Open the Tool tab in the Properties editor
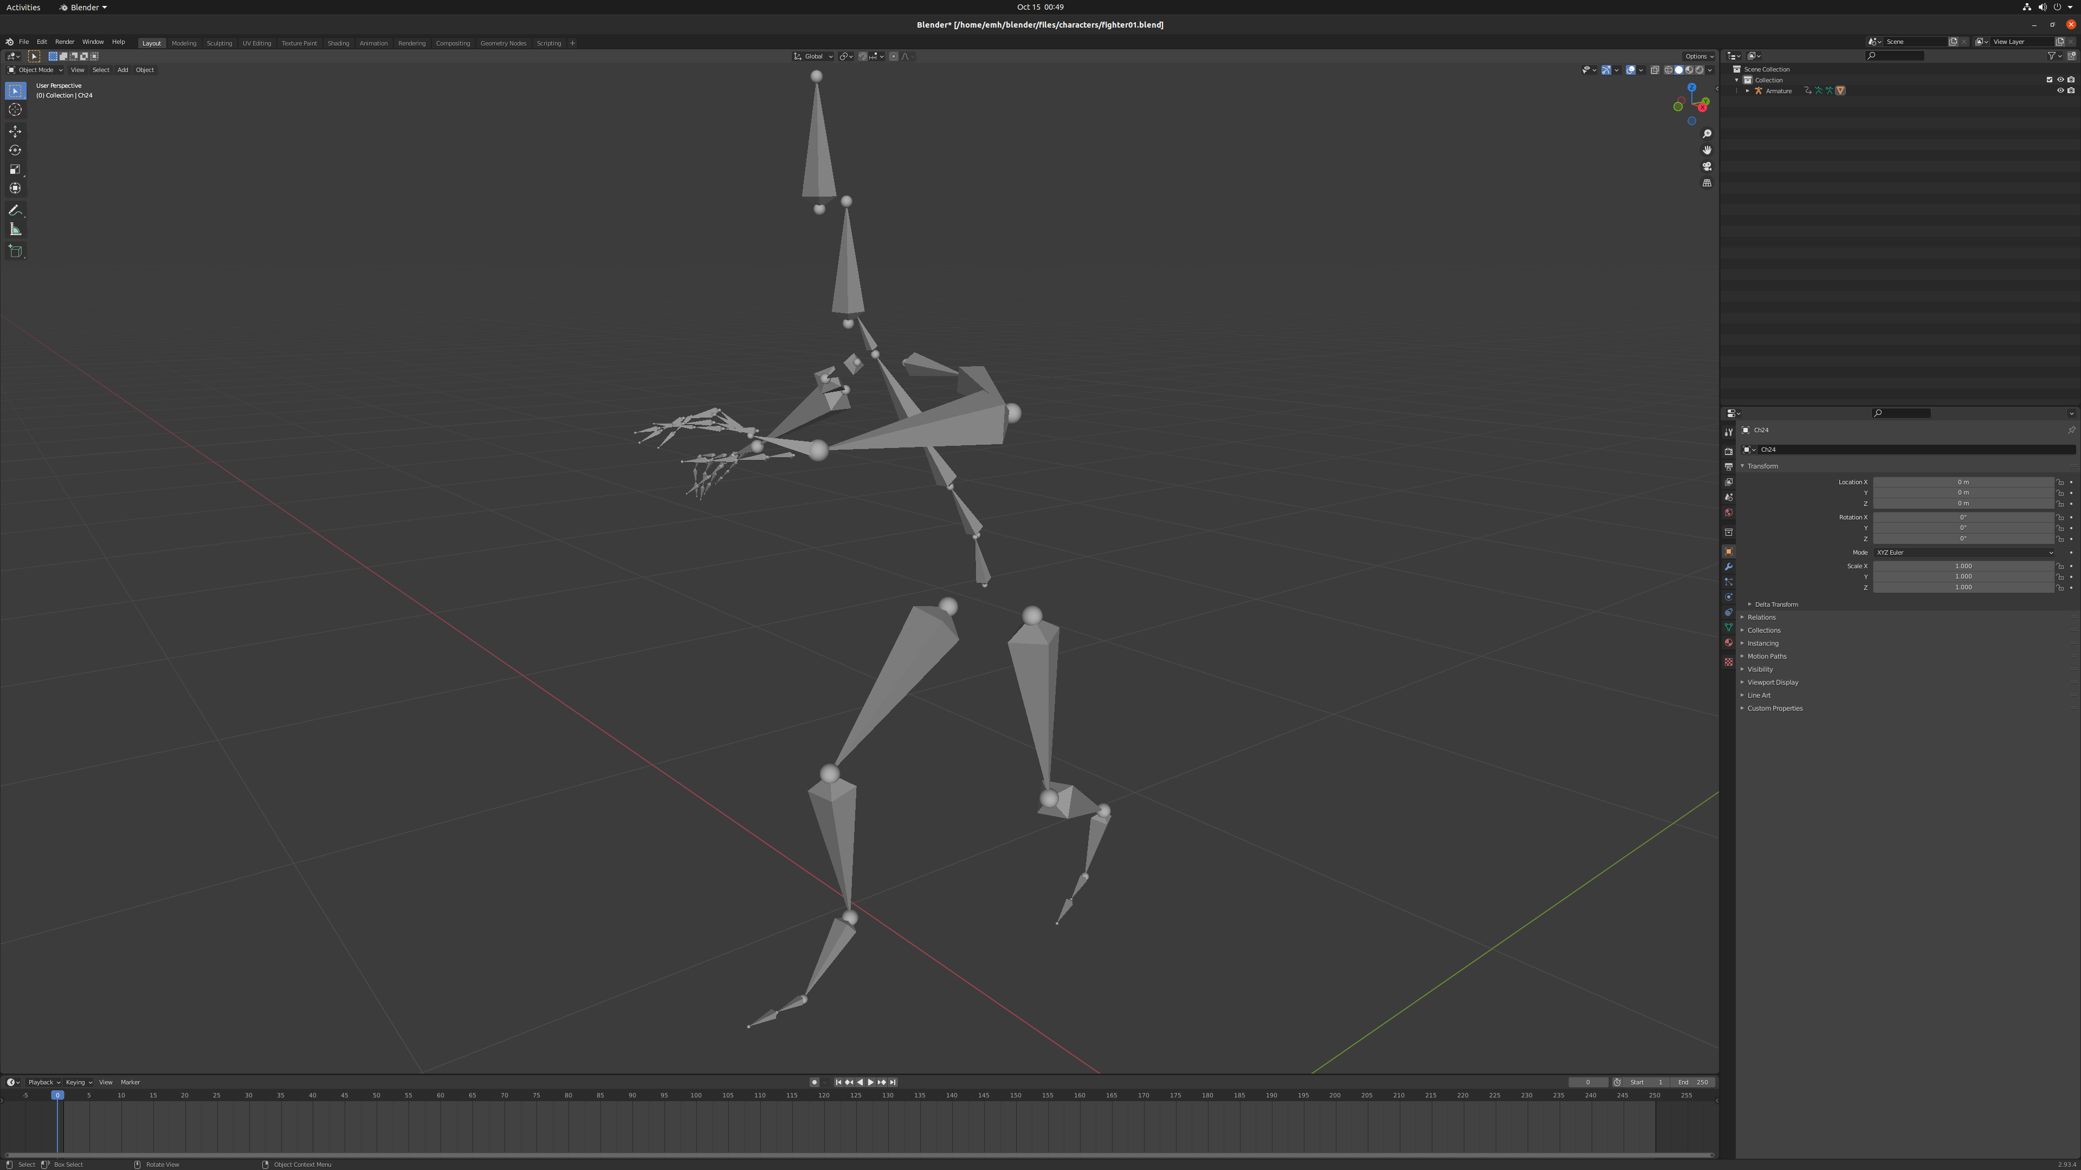Image resolution: width=2081 pixels, height=1170 pixels. click(1728, 432)
